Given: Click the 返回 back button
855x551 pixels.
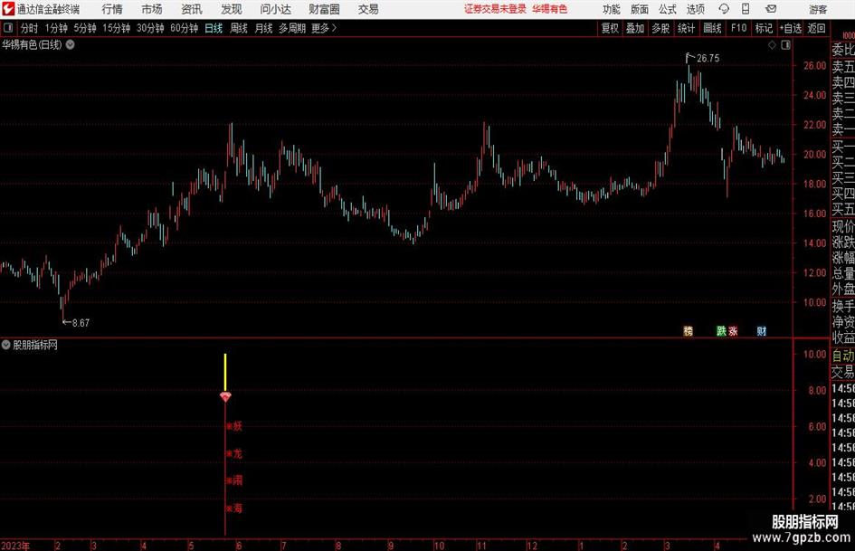Looking at the screenshot, I should pos(816,28).
